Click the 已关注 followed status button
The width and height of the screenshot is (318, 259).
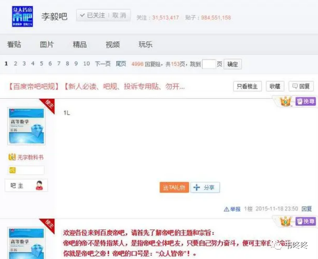click(x=93, y=15)
